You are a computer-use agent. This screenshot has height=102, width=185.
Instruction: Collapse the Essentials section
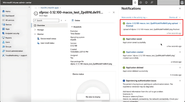click(x=76, y=27)
